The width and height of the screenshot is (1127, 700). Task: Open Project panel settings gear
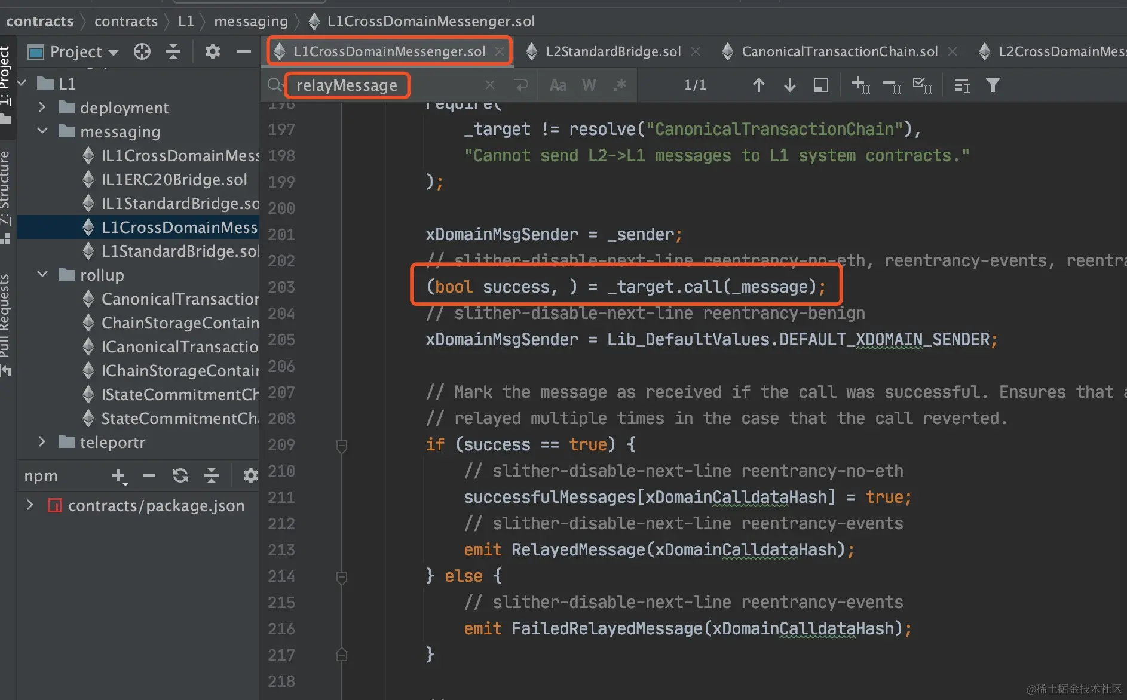[x=213, y=52]
